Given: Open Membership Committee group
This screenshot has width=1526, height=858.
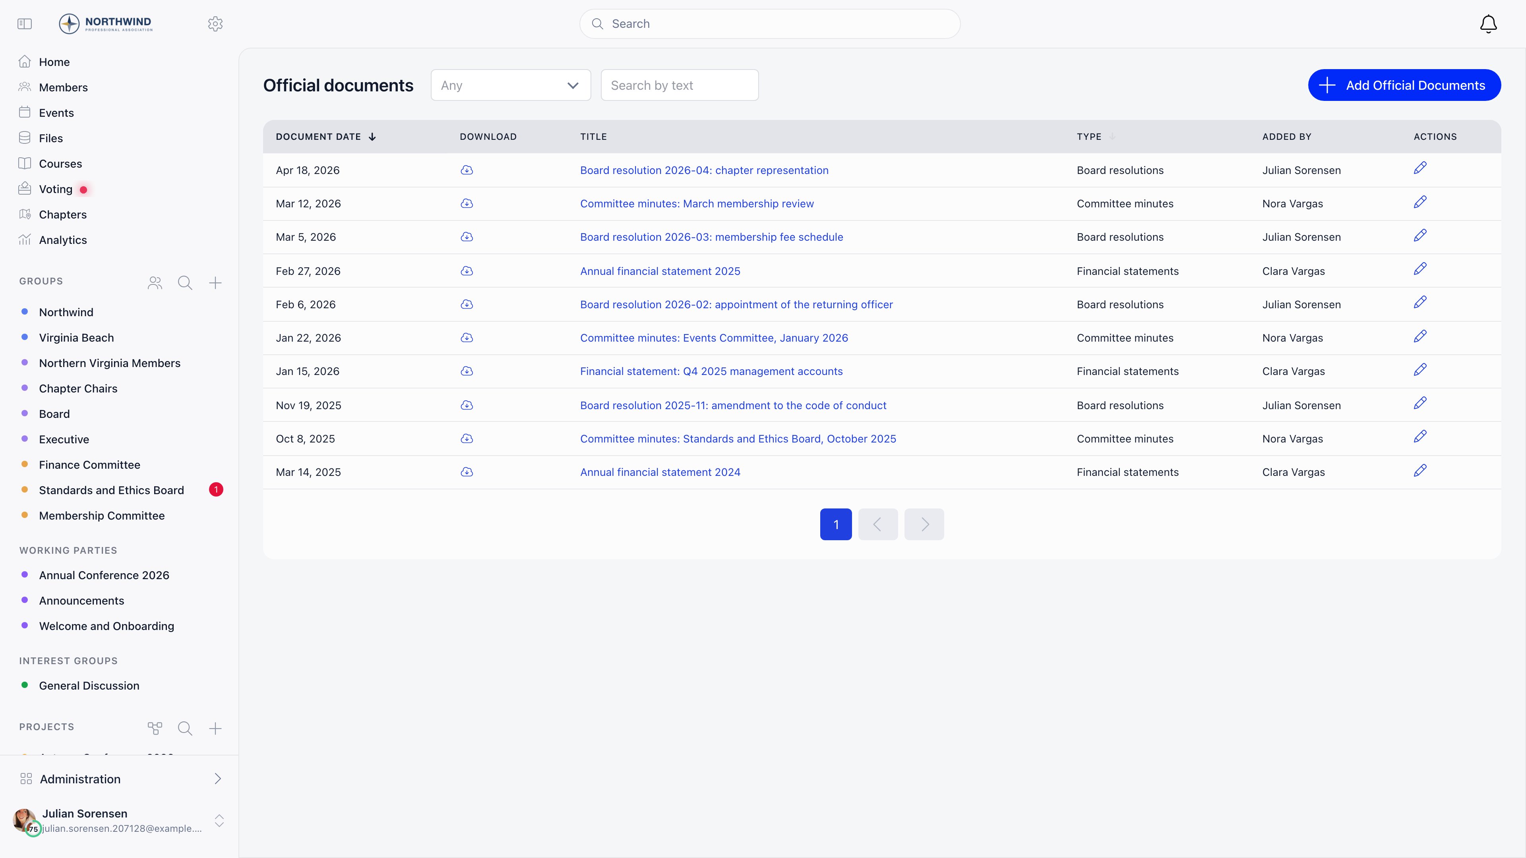Looking at the screenshot, I should [x=102, y=516].
